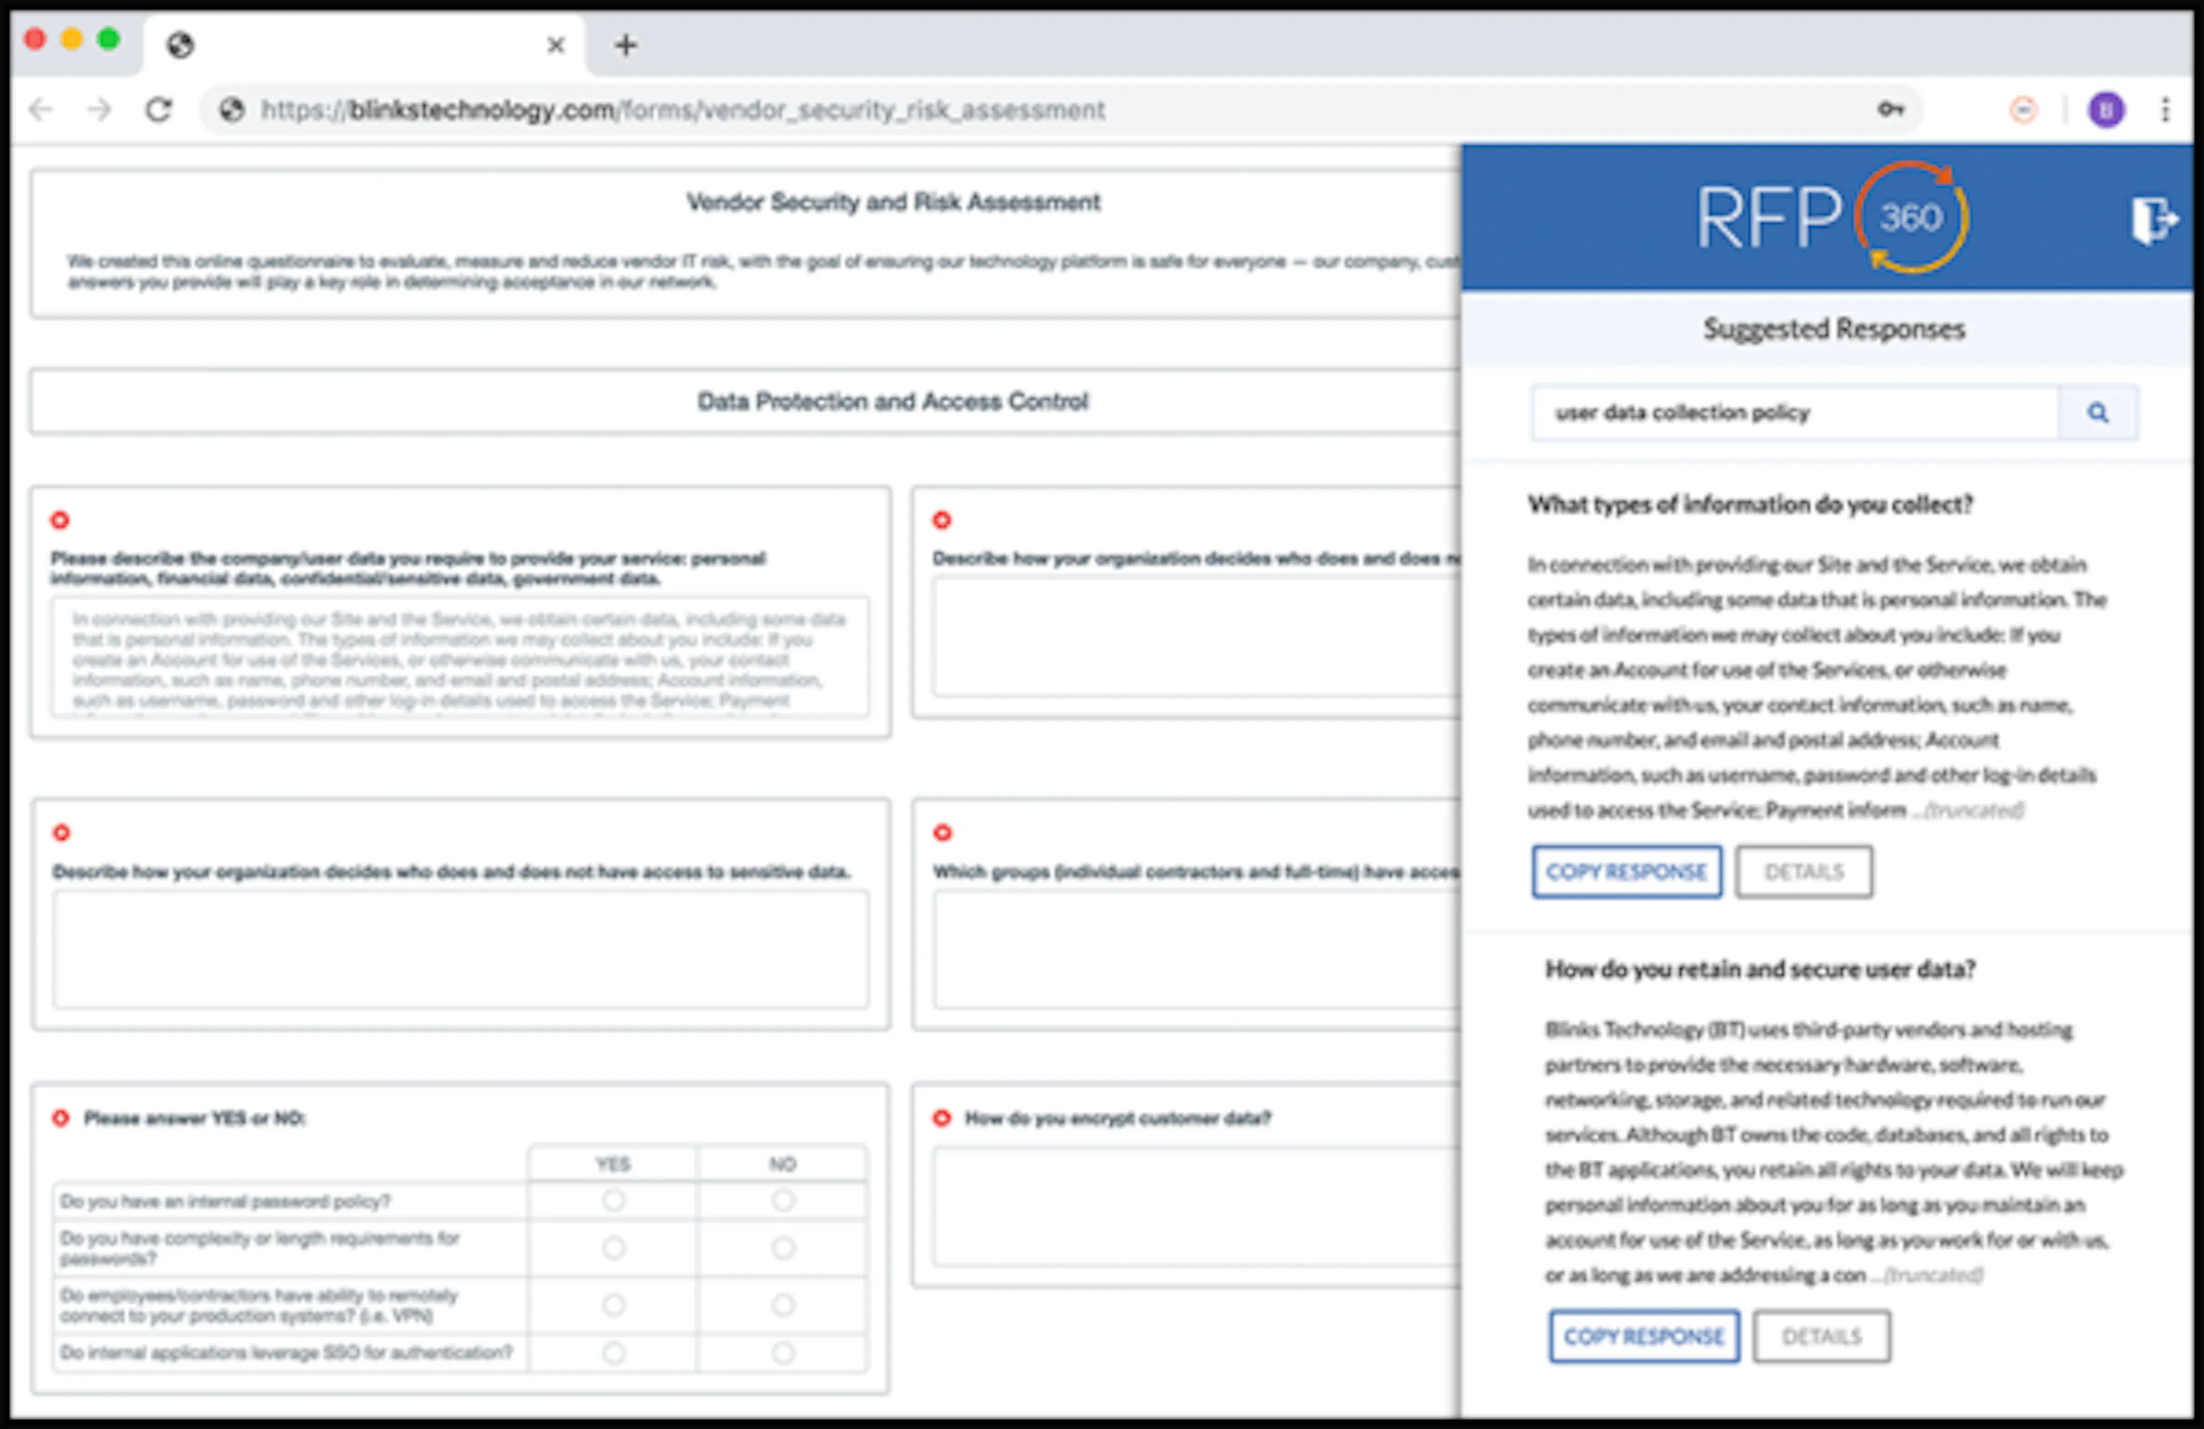Open the RFP360 extension icon in toolbar

coord(2023,110)
